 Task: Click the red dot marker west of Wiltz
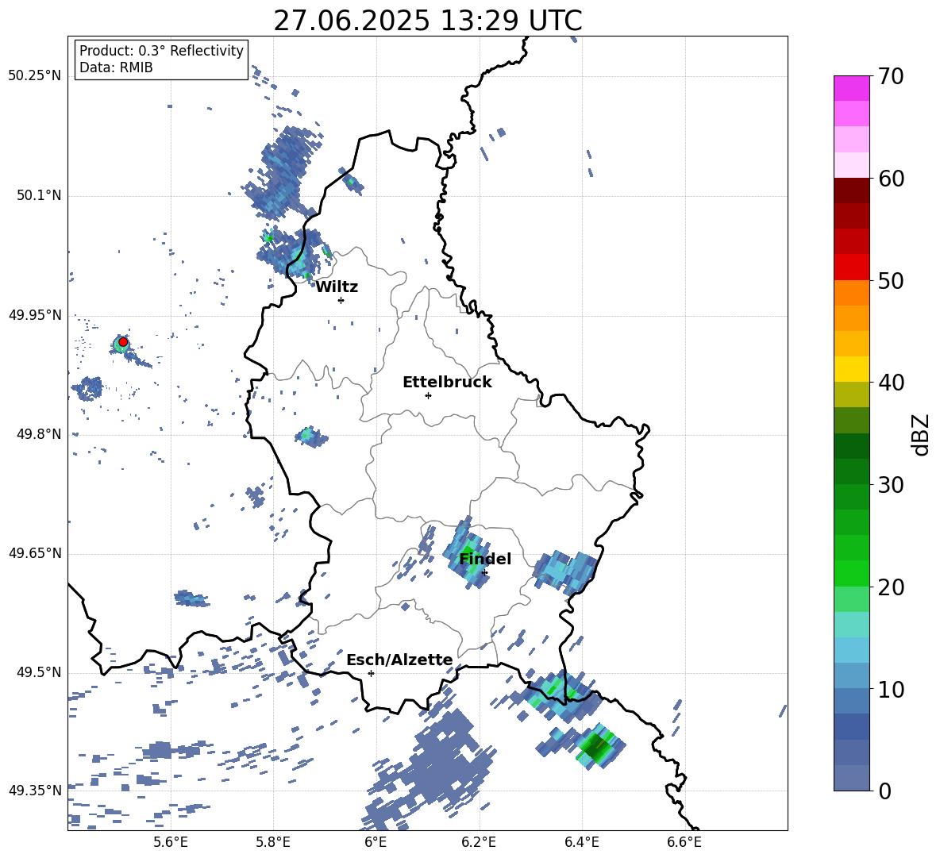[123, 342]
